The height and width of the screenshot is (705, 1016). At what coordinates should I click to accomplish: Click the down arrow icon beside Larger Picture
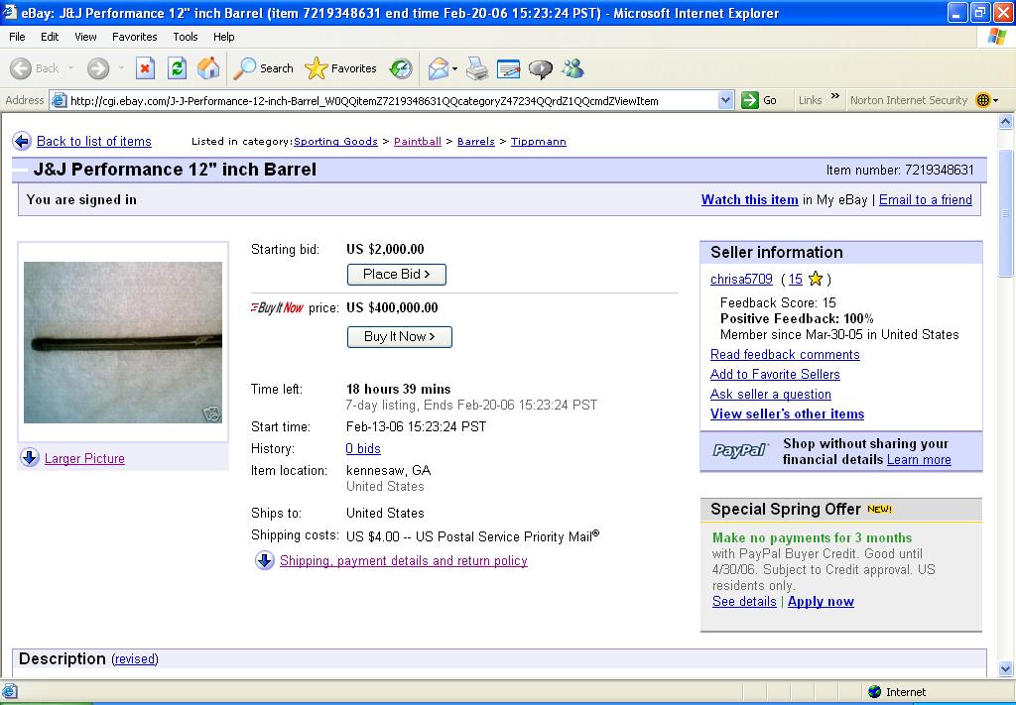(x=30, y=458)
